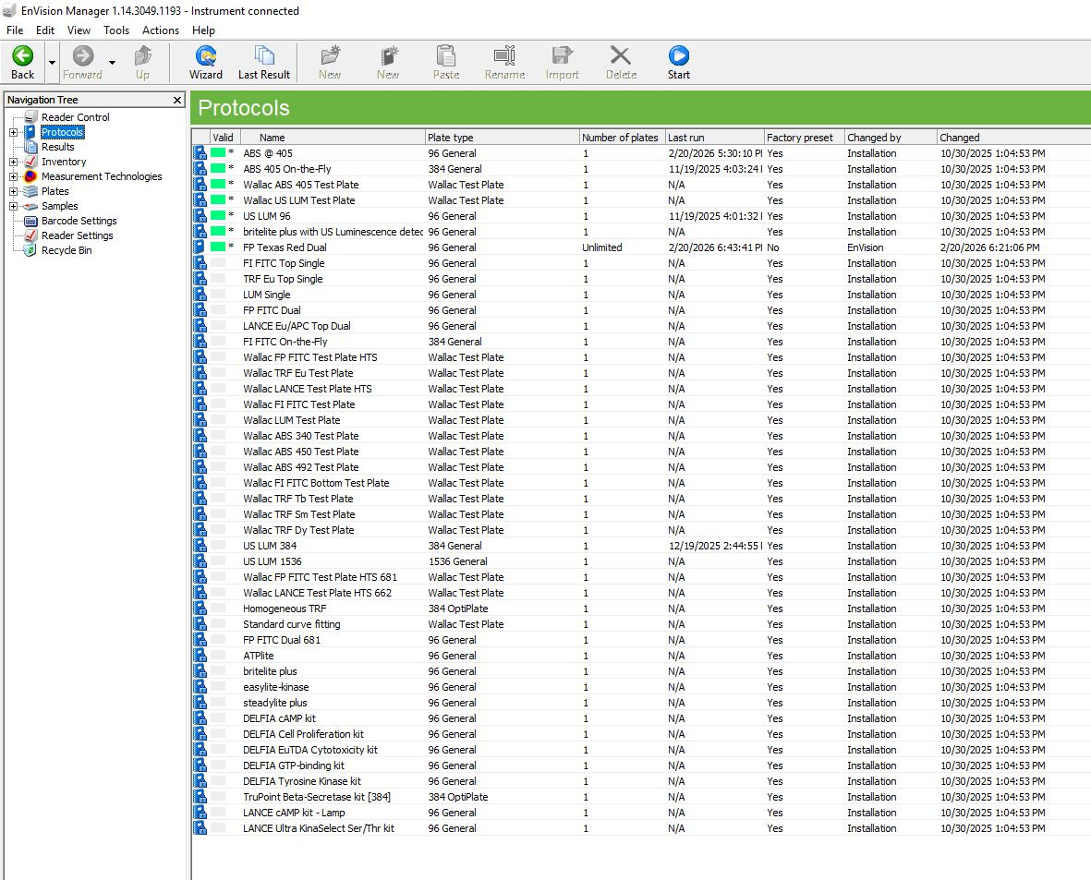
Task: Expand the Plates tree node
Action: (13, 191)
